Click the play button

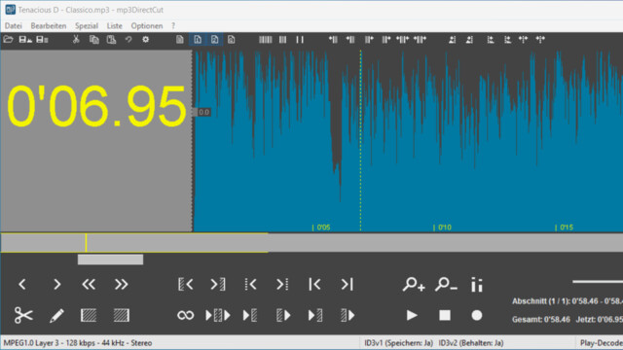click(412, 315)
